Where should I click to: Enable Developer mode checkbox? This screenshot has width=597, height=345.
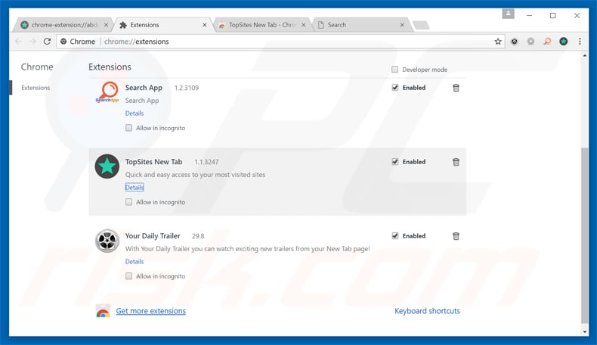pos(394,70)
